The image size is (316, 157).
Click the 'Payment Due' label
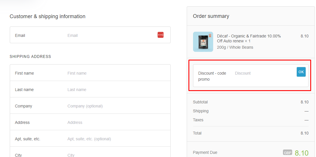[205, 152]
